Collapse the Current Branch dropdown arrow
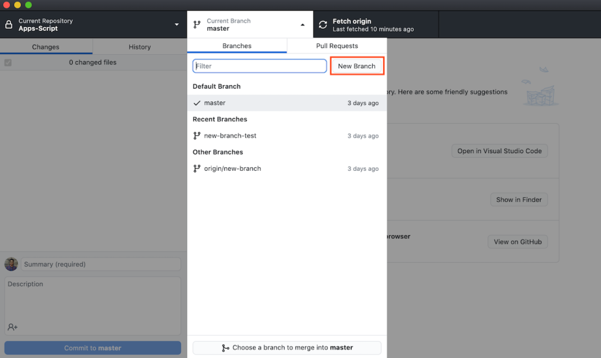Image resolution: width=601 pixels, height=358 pixels. point(302,25)
